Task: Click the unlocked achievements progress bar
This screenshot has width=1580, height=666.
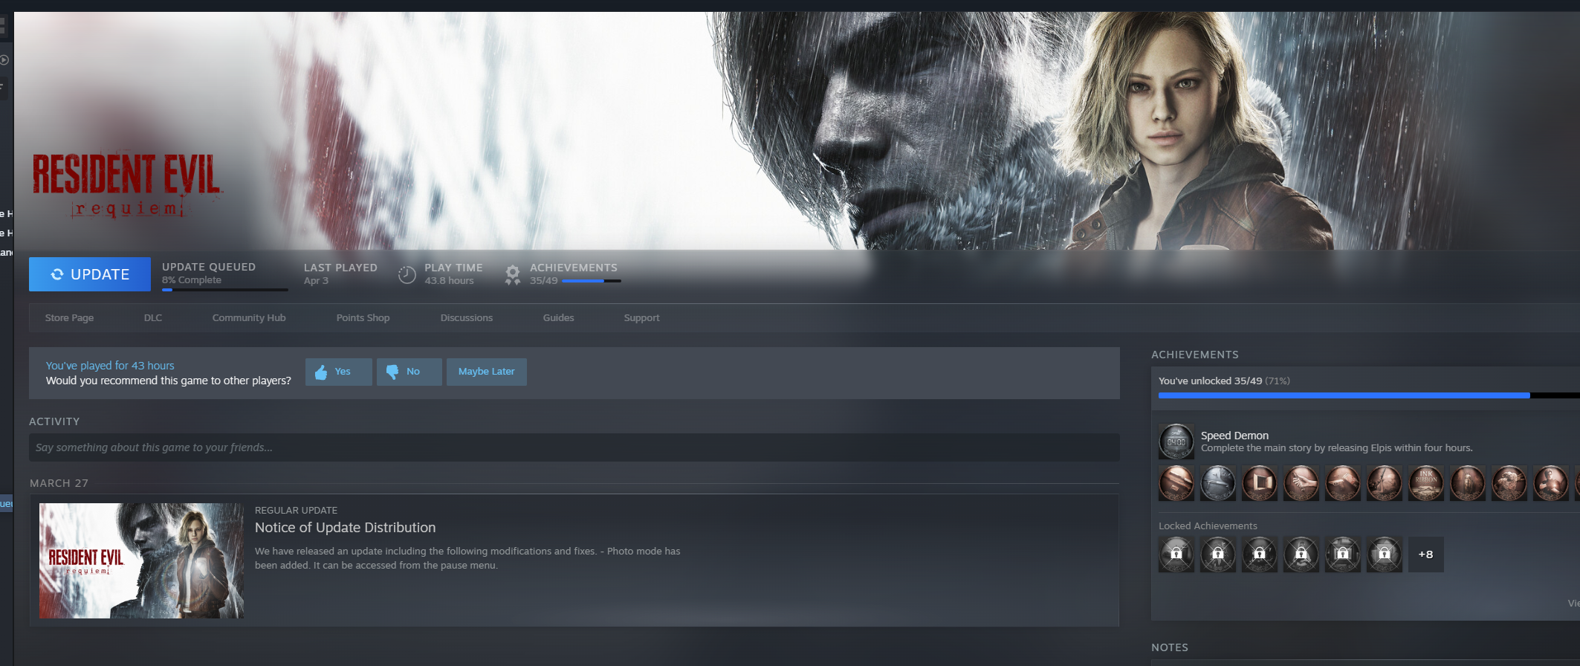Action: point(1344,395)
